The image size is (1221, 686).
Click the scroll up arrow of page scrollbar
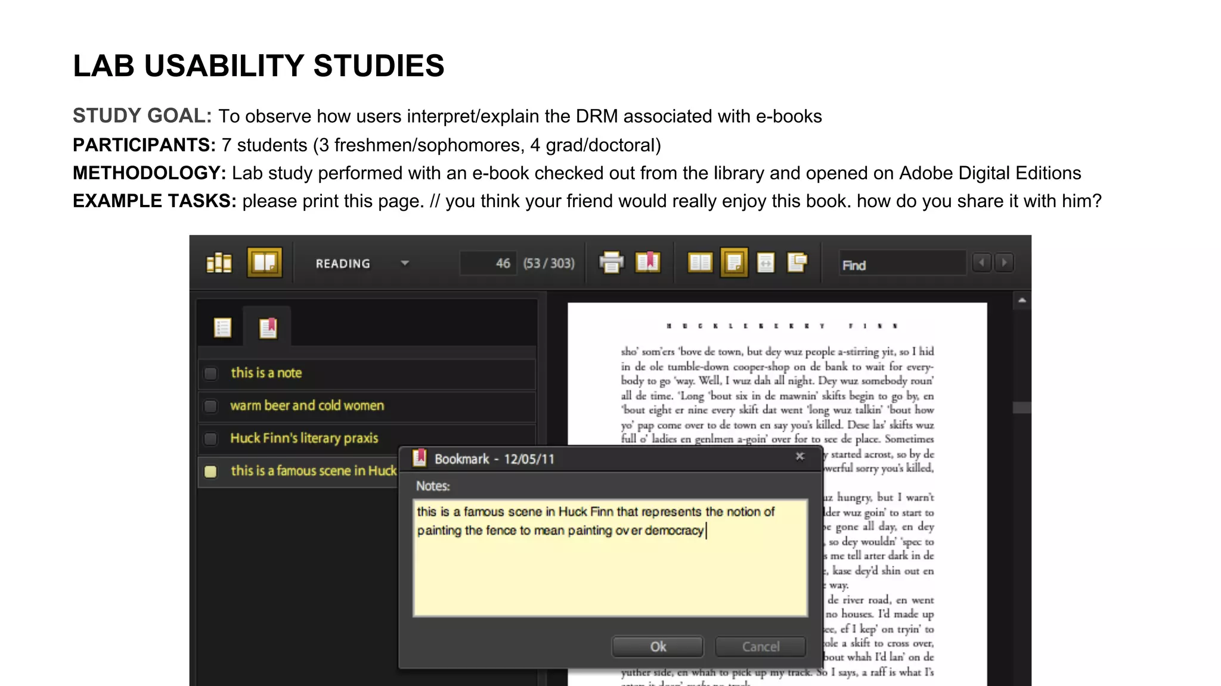coord(1022,301)
